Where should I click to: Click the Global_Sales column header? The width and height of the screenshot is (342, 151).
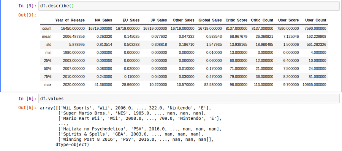(210, 20)
